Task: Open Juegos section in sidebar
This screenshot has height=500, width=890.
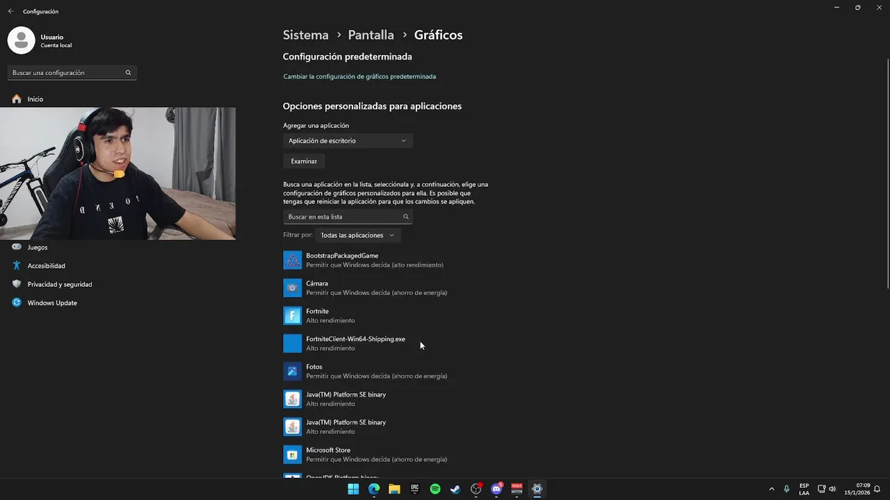Action: [x=38, y=247]
